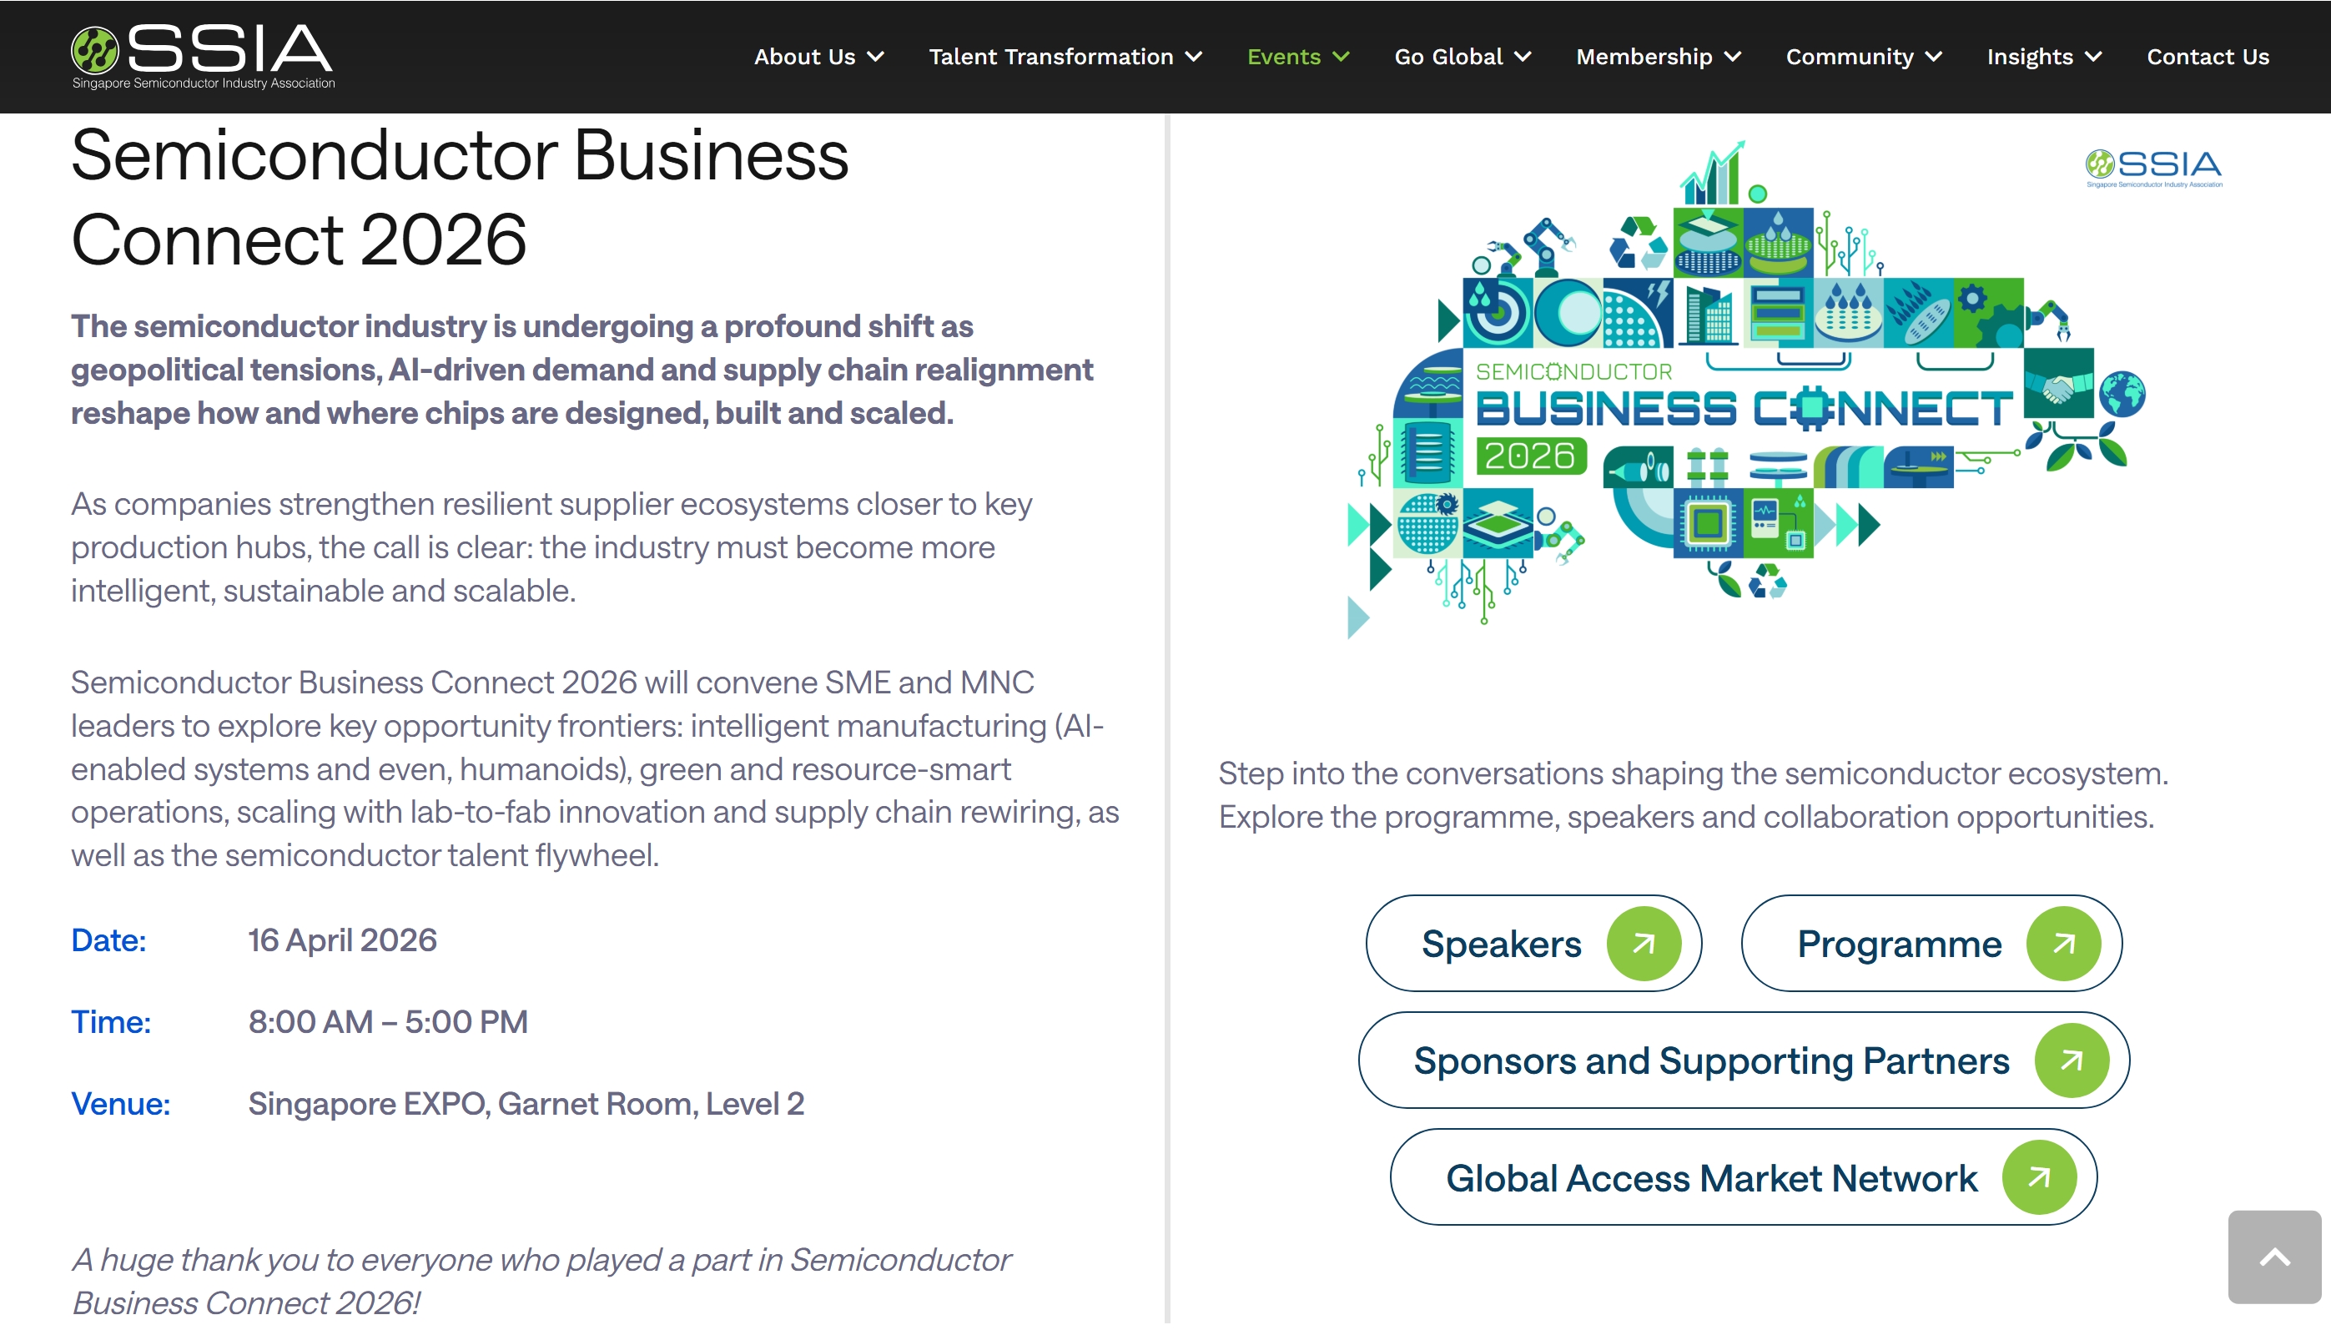Click the 'Venue:' label
Image resolution: width=2331 pixels, height=1330 pixels.
pyautogui.click(x=121, y=1105)
